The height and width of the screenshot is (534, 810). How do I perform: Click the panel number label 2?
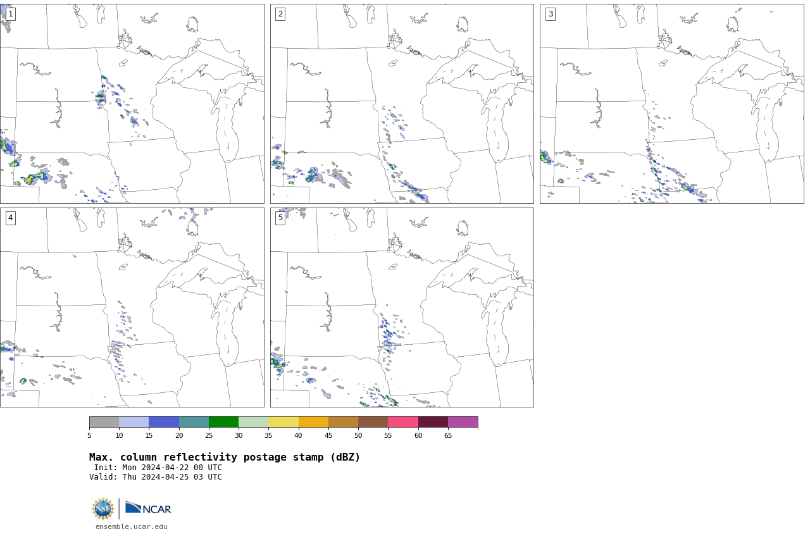click(x=280, y=14)
